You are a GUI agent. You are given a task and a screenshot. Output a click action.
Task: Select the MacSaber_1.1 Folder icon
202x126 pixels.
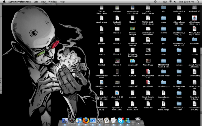click(179, 104)
